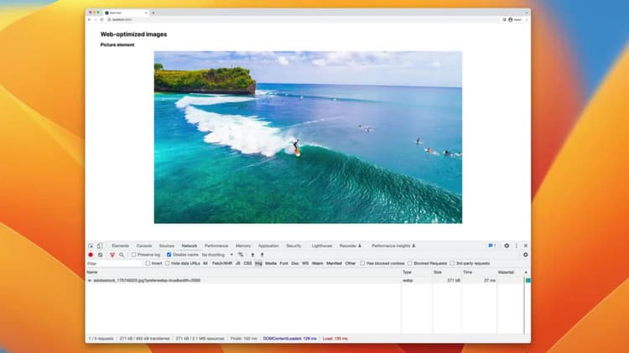Open the Performance insights tab
Image resolution: width=629 pixels, height=353 pixels.
[x=393, y=246]
